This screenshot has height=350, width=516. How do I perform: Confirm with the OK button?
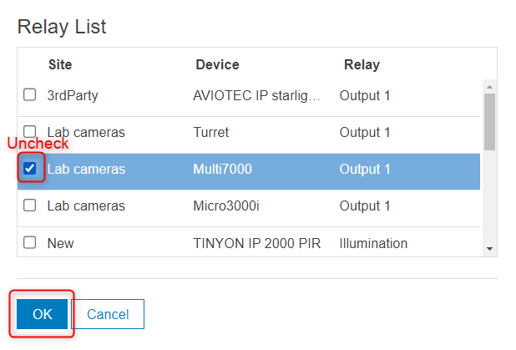pos(42,314)
